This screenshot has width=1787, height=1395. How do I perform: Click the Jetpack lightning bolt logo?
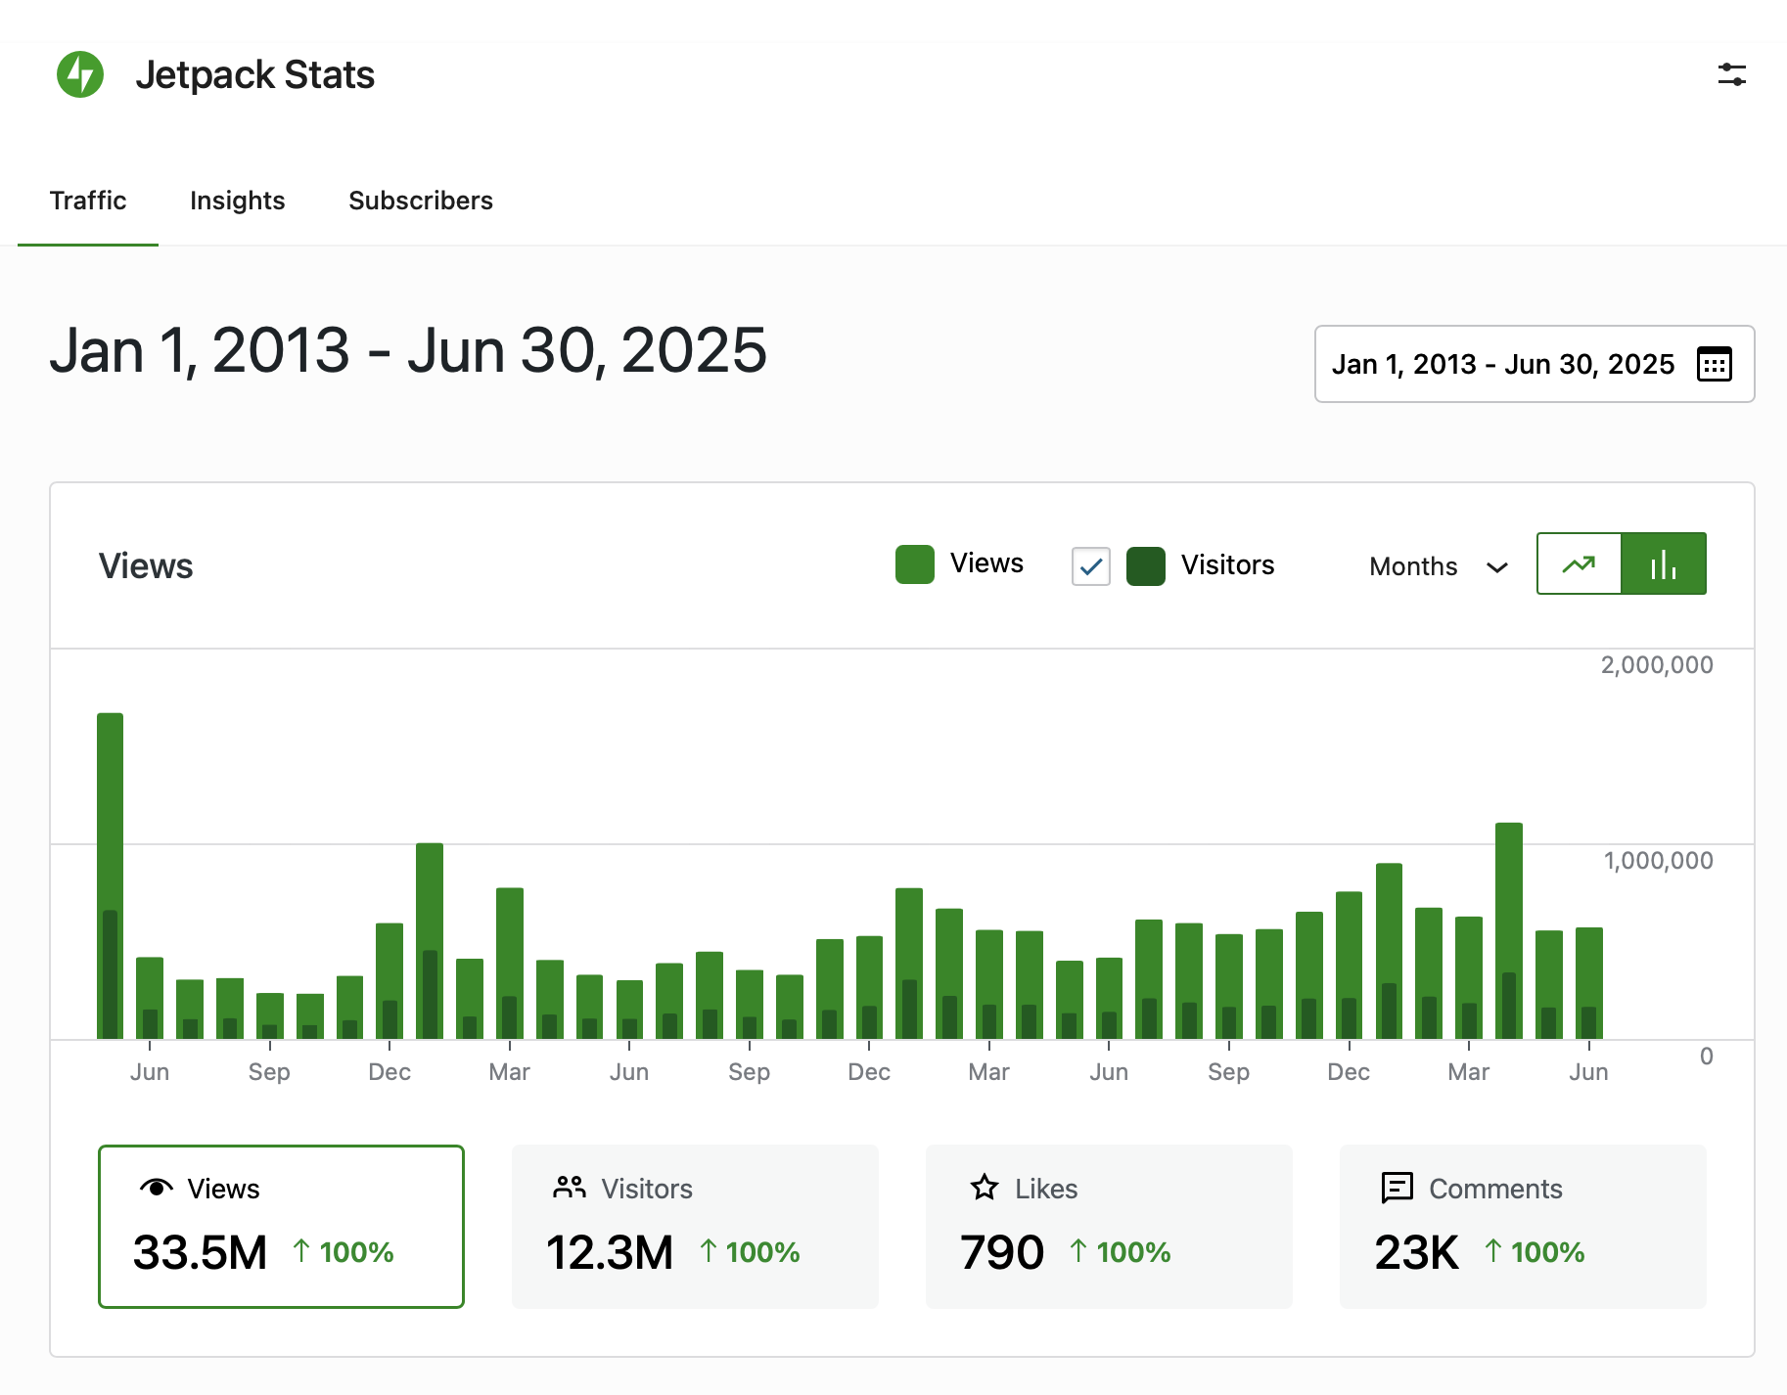(80, 74)
